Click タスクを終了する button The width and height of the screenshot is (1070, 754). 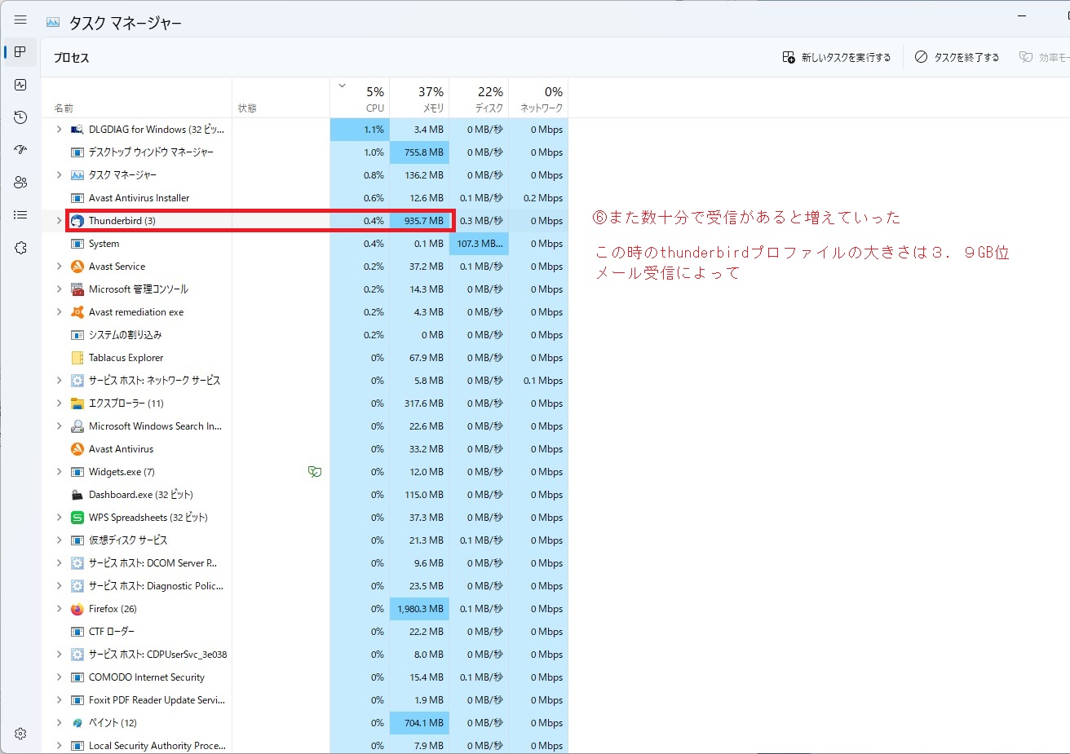pyautogui.click(x=957, y=58)
